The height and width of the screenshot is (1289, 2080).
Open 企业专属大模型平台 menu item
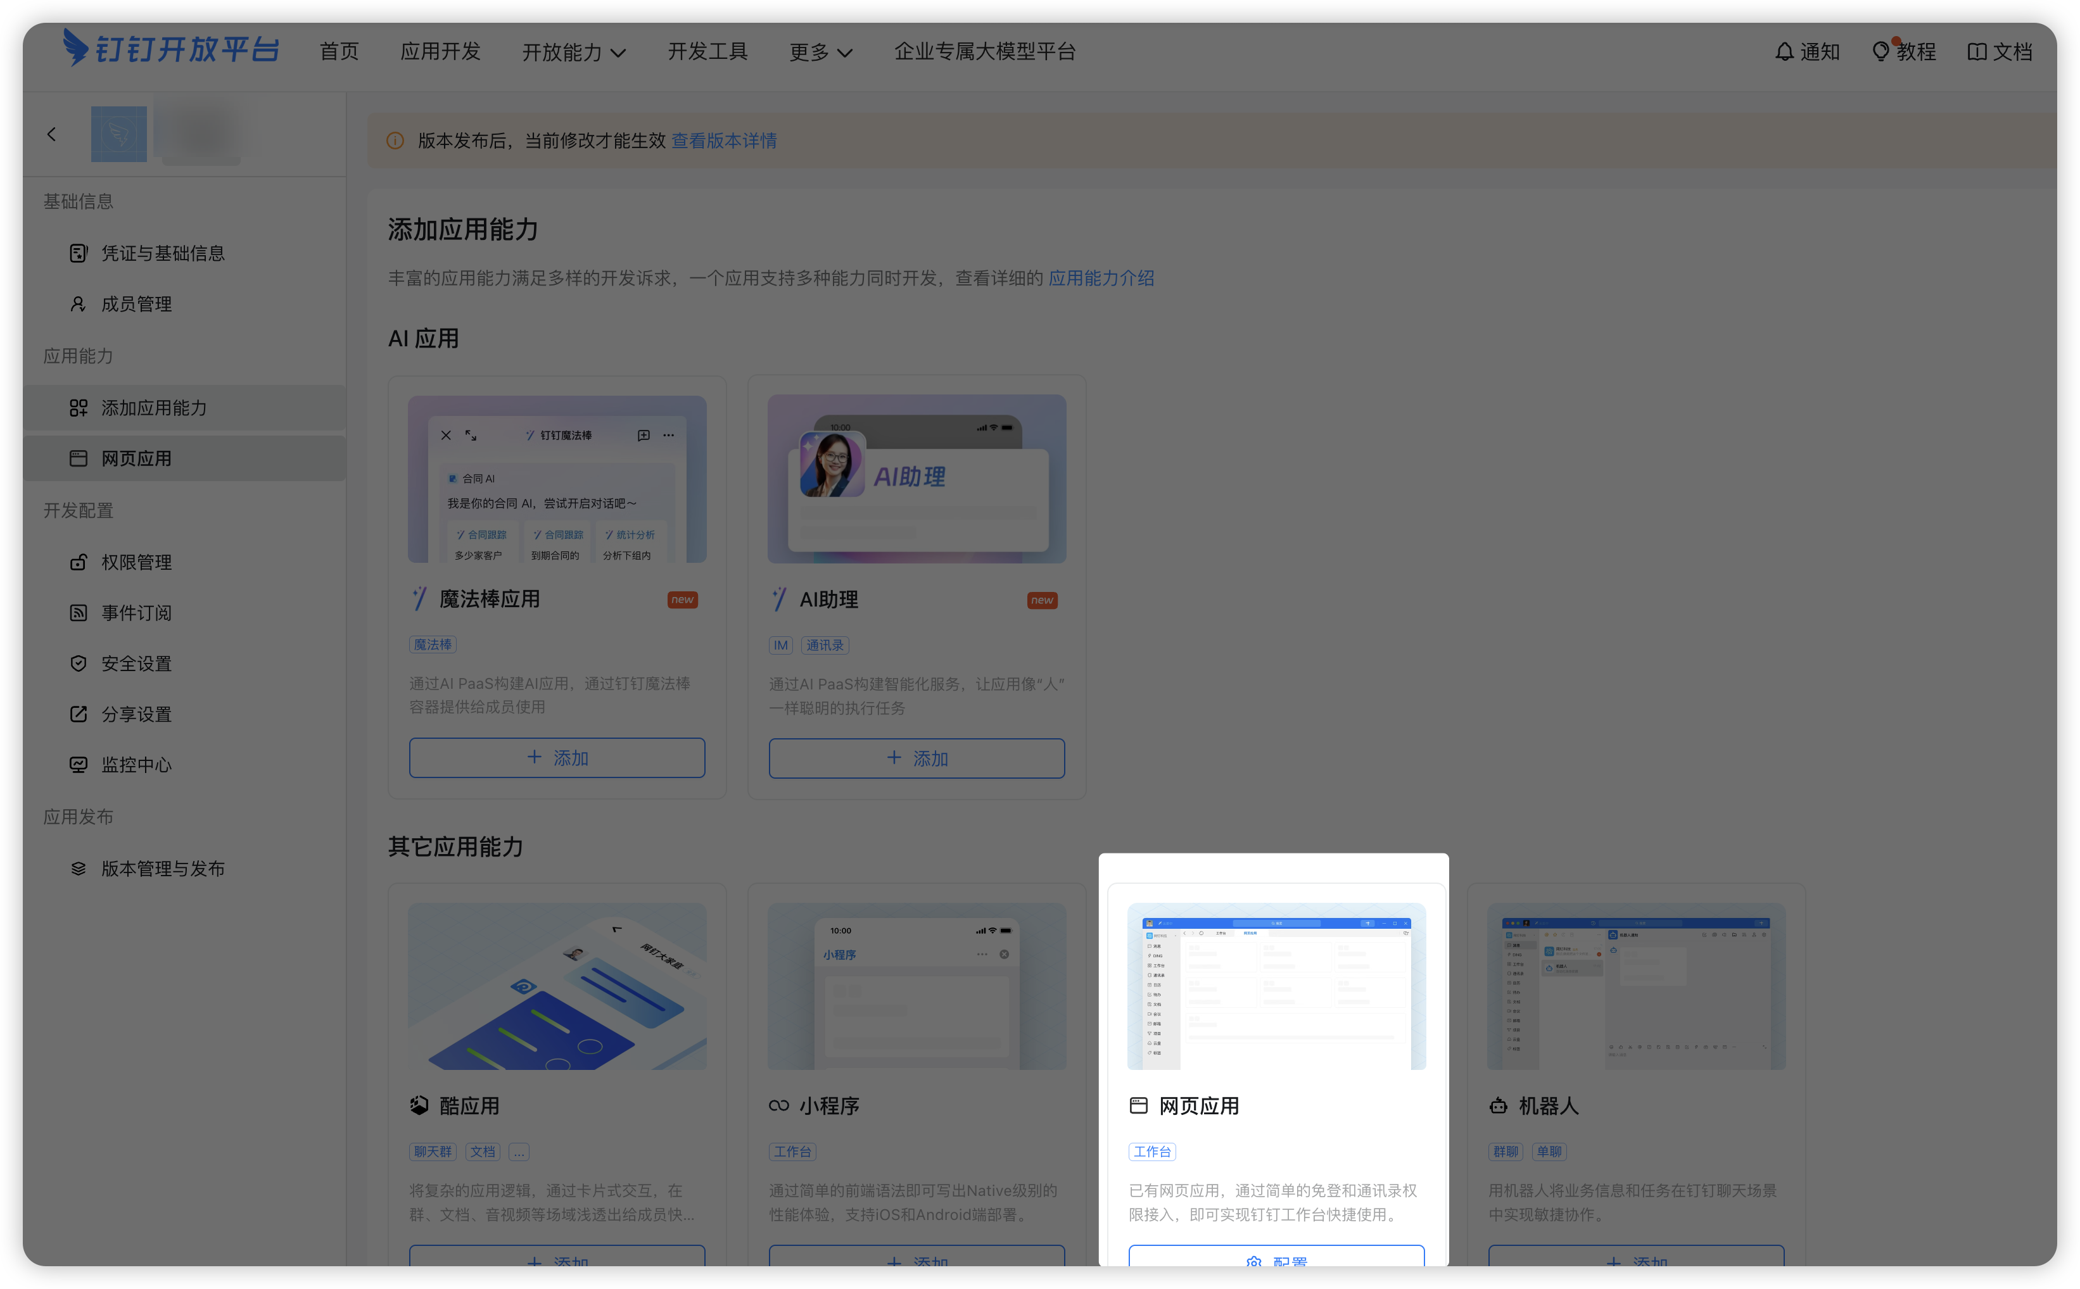point(984,52)
